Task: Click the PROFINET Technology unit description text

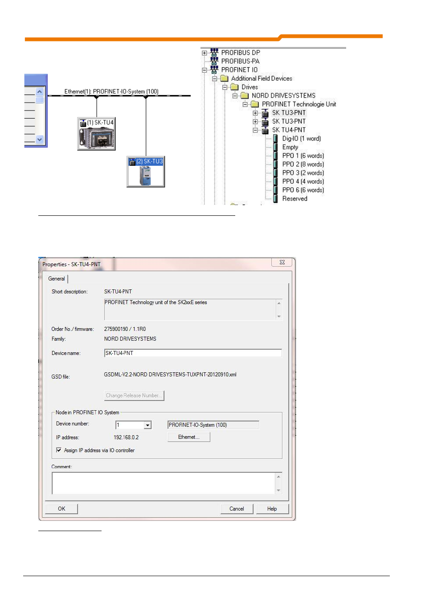Action: click(x=156, y=302)
